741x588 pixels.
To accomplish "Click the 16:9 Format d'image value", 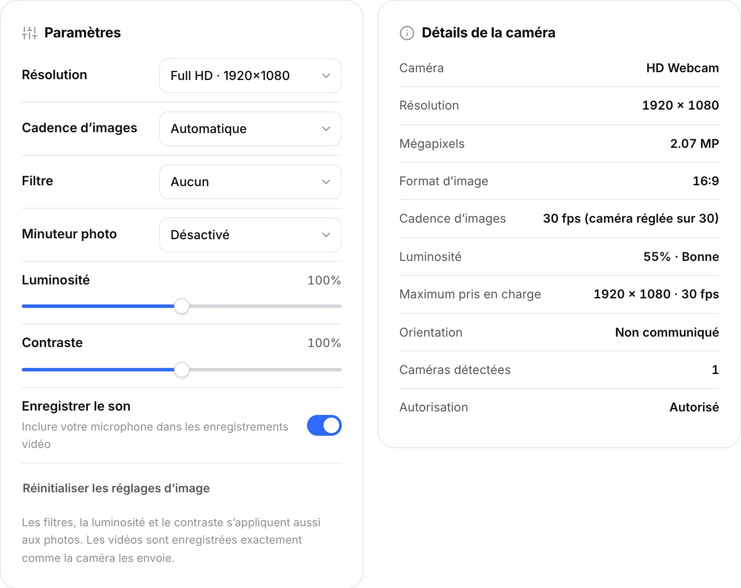I will 705,181.
